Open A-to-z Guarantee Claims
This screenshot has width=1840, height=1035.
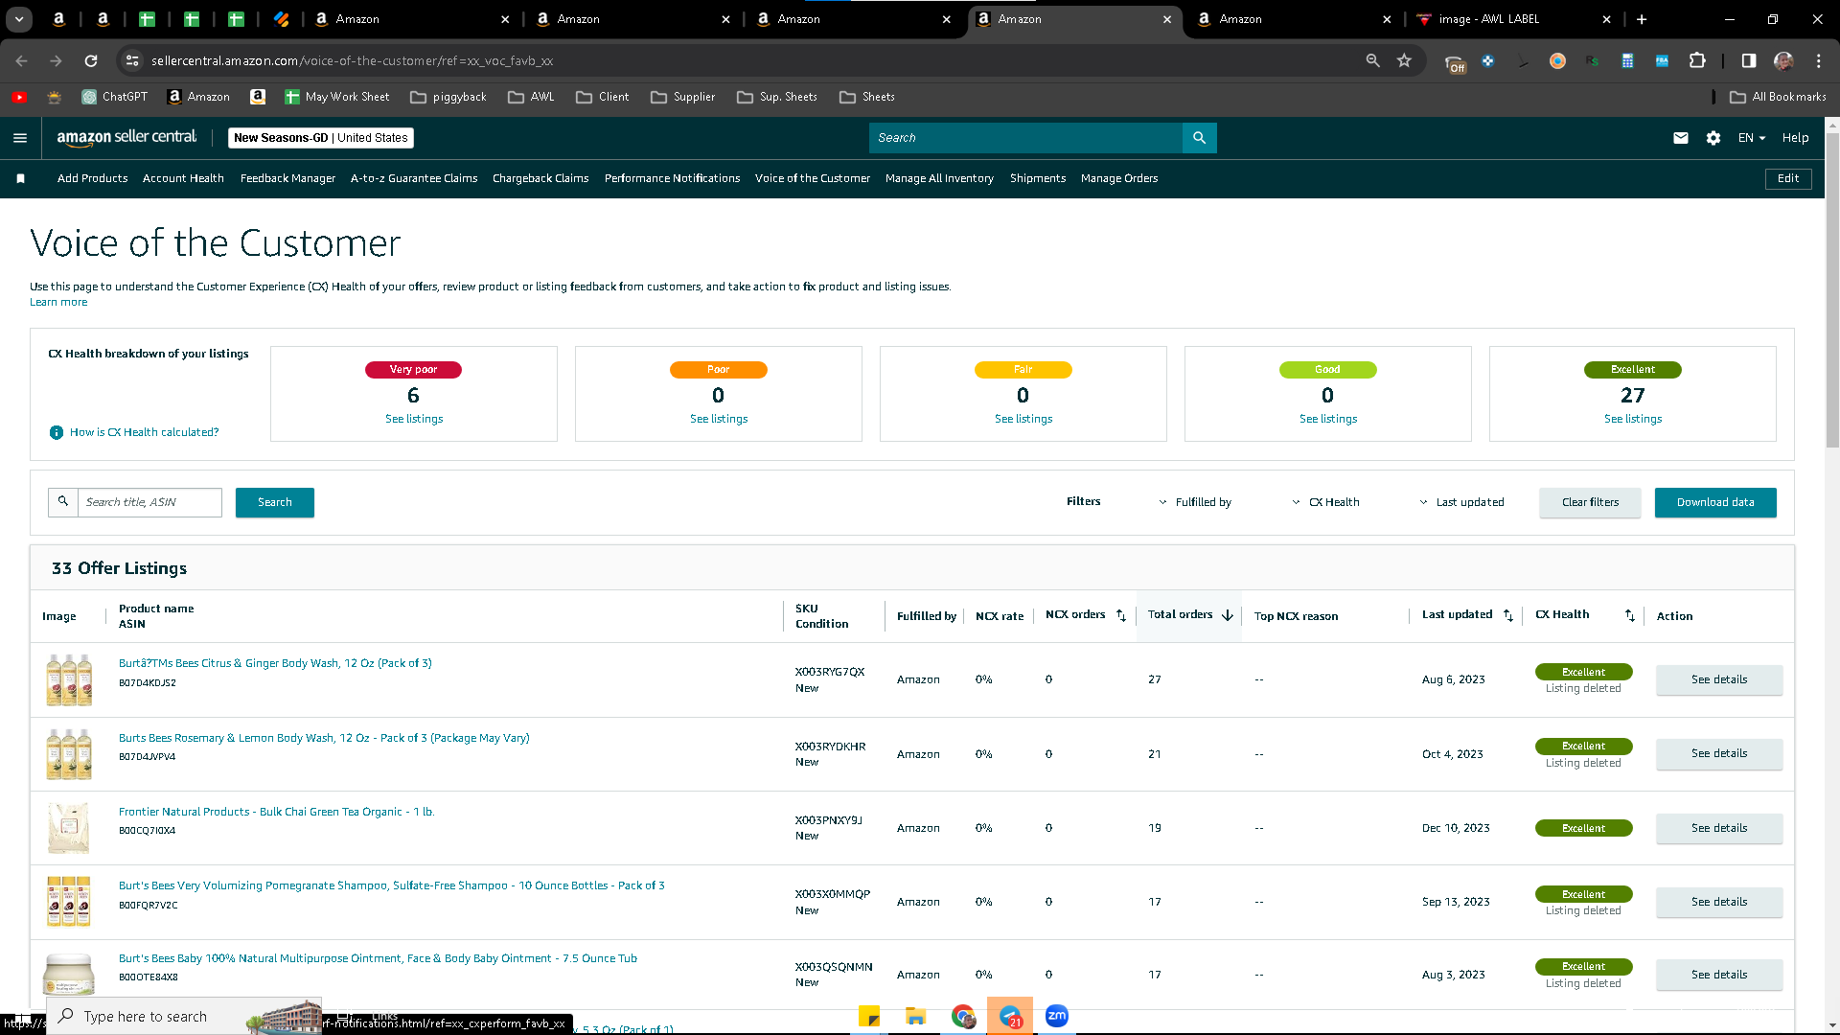coord(414,178)
